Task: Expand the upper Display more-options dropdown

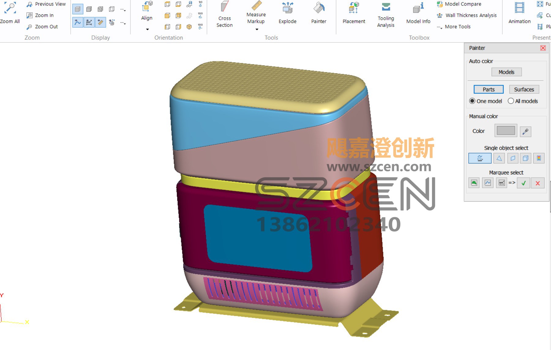Action: pyautogui.click(x=123, y=10)
